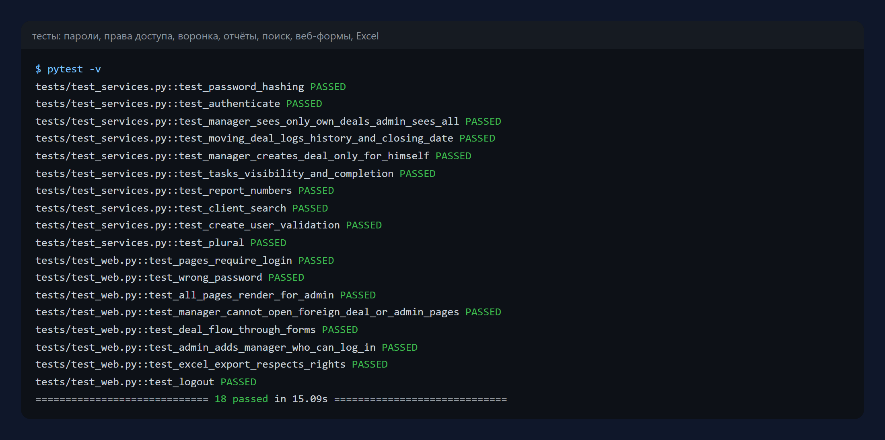
Task: Click the test_client_search line
Action: 182,208
